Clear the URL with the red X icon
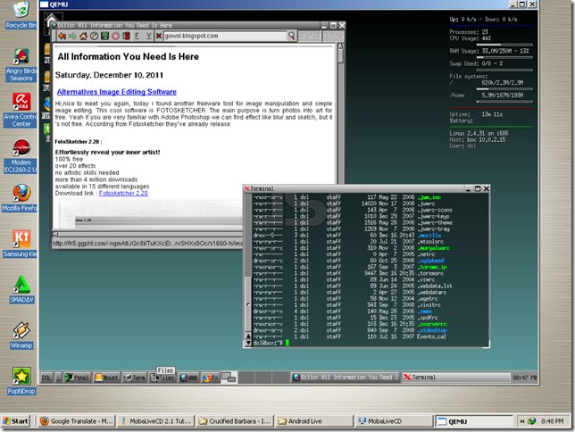This screenshot has height=432, width=575. 159,36
